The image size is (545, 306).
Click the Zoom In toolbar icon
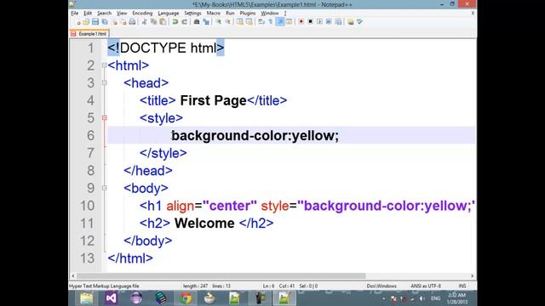click(x=218, y=22)
